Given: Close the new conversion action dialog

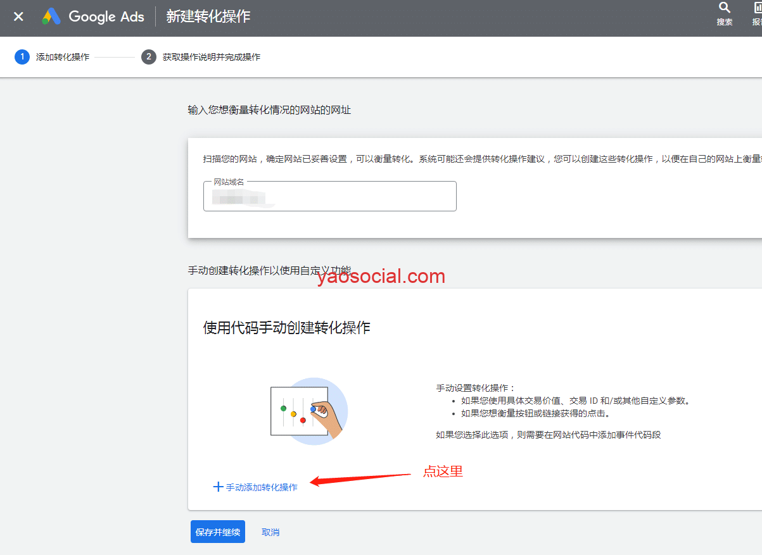Looking at the screenshot, I should point(18,17).
